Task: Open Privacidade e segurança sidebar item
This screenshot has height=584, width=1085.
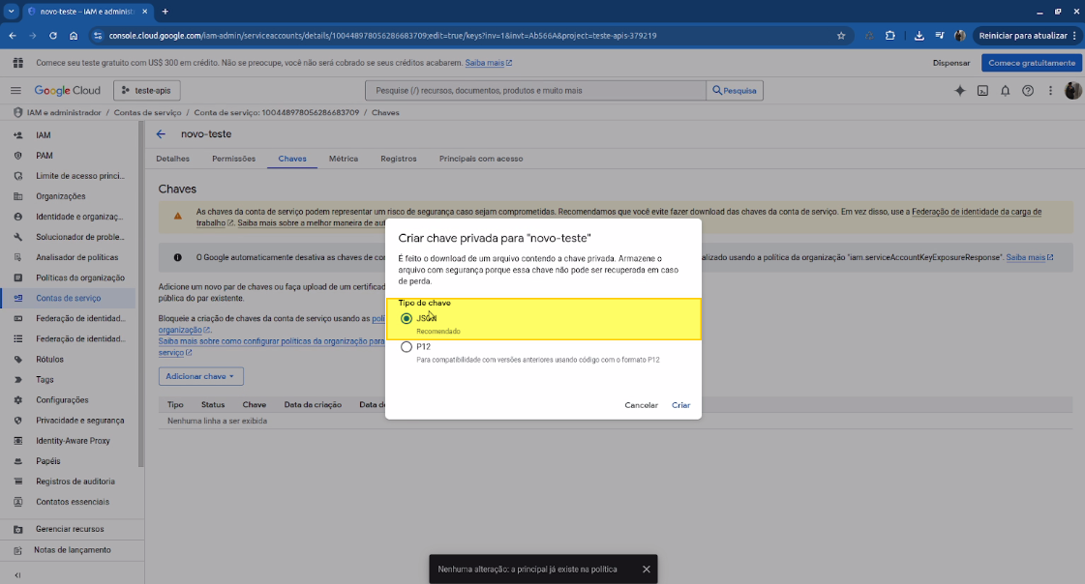Action: (x=69, y=421)
